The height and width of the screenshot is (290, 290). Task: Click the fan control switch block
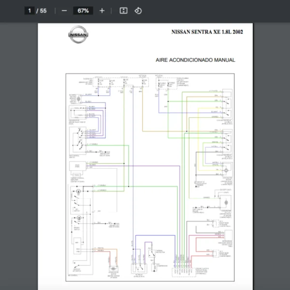[76, 141]
